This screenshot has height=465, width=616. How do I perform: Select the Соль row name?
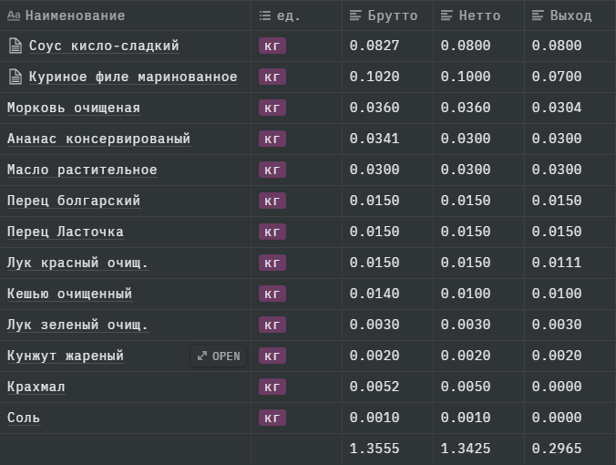tap(24, 418)
